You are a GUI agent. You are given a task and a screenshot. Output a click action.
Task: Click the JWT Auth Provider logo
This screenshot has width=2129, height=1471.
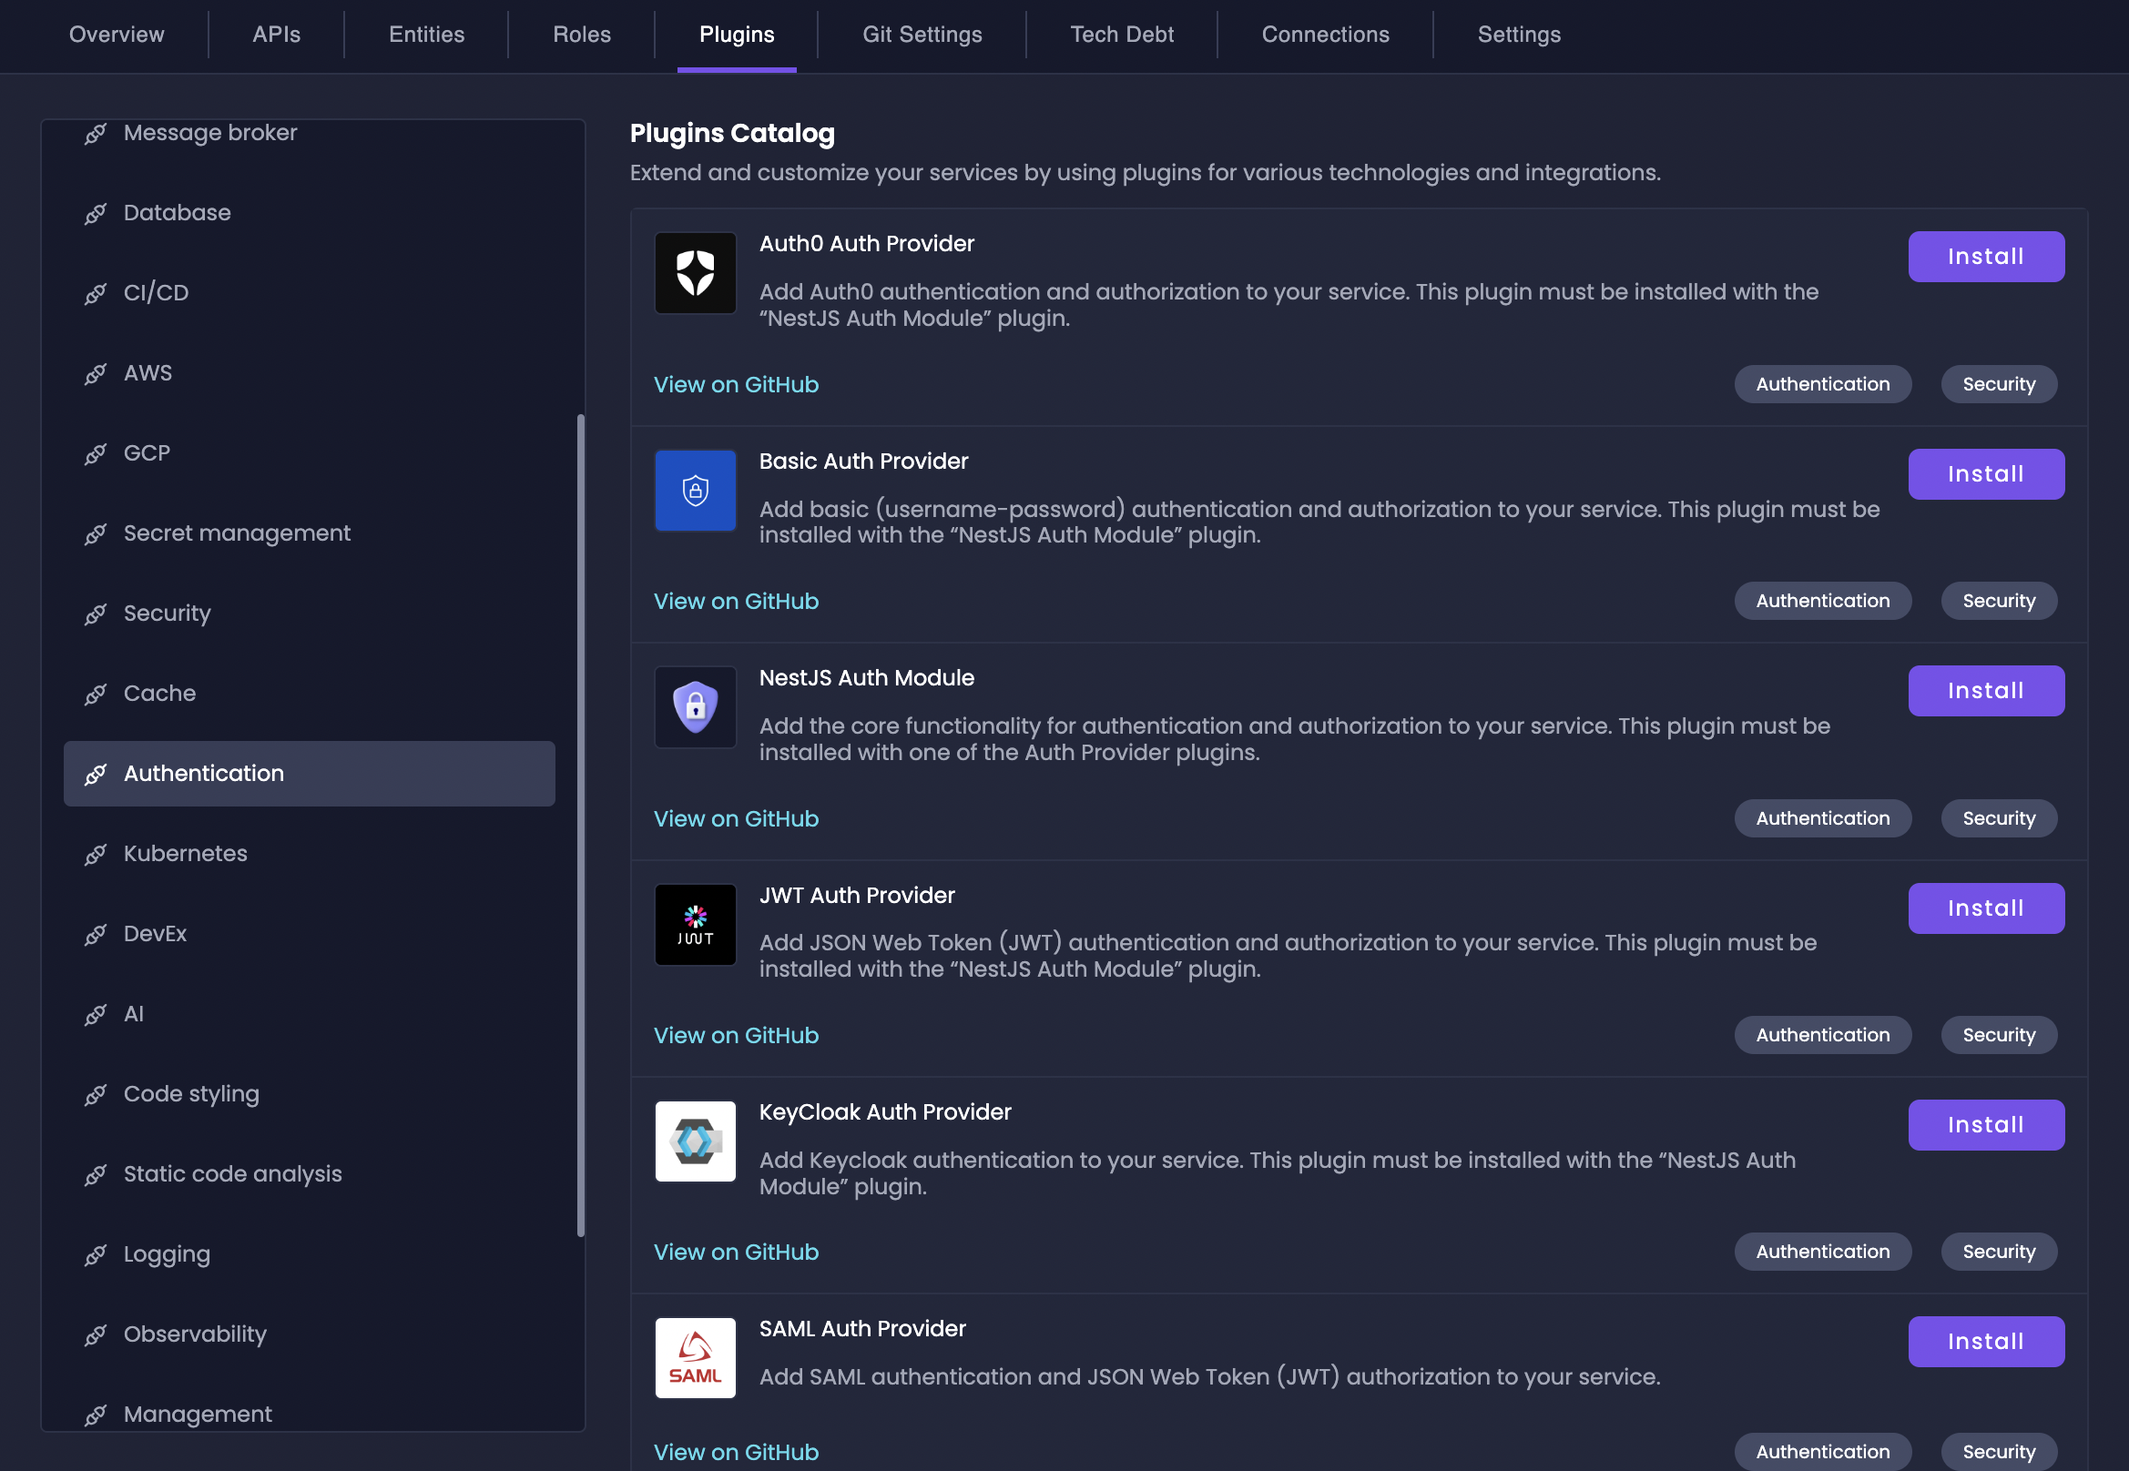695,925
